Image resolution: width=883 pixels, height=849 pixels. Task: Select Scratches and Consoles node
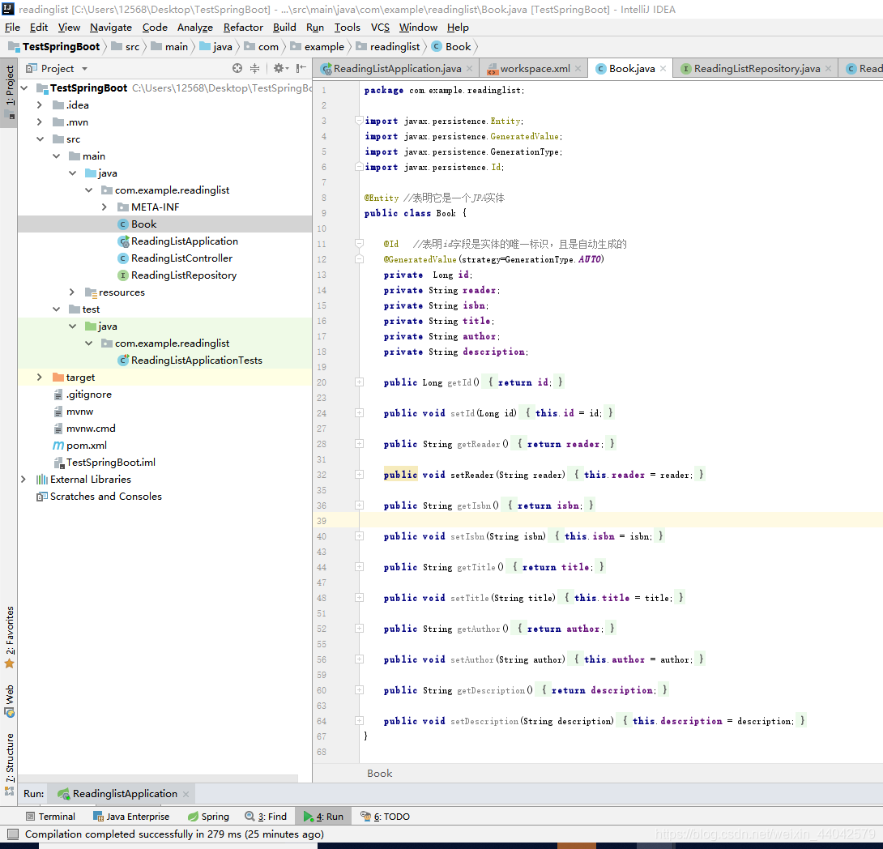(164, 496)
